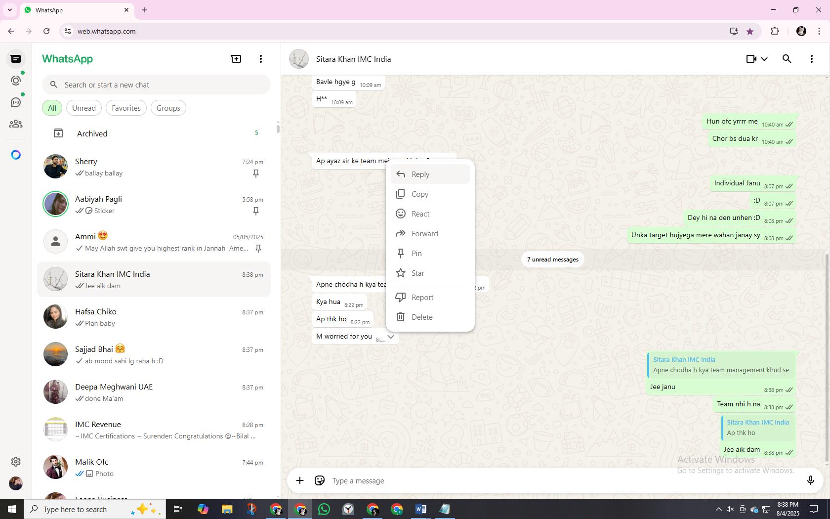Choose Copy from context menu
This screenshot has height=519, width=830.
(x=430, y=194)
